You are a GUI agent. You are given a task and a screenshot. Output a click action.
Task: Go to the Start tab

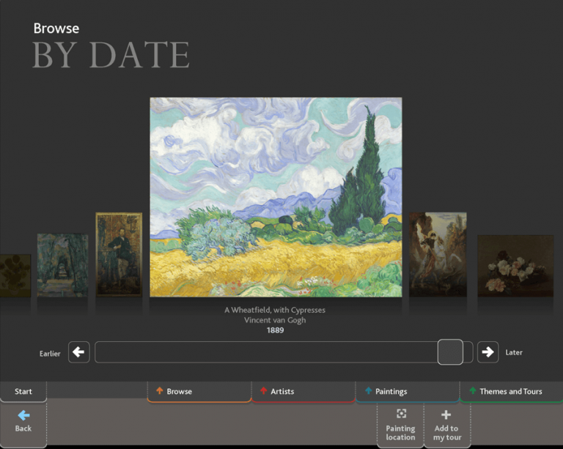(x=23, y=392)
